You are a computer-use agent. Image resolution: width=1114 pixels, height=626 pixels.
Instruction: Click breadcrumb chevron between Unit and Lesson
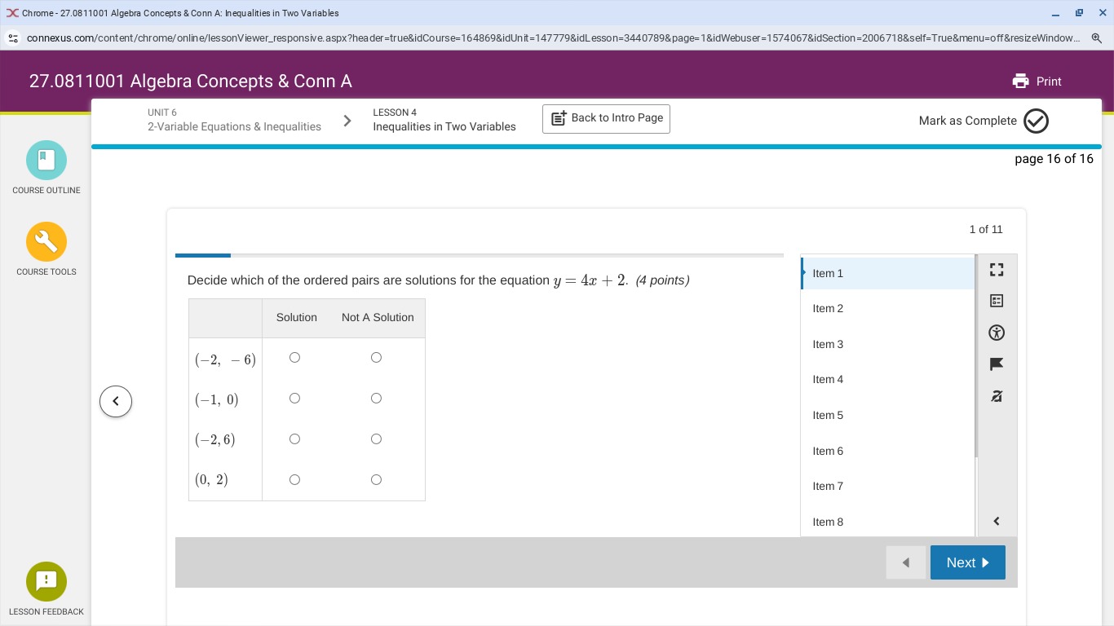[347, 121]
